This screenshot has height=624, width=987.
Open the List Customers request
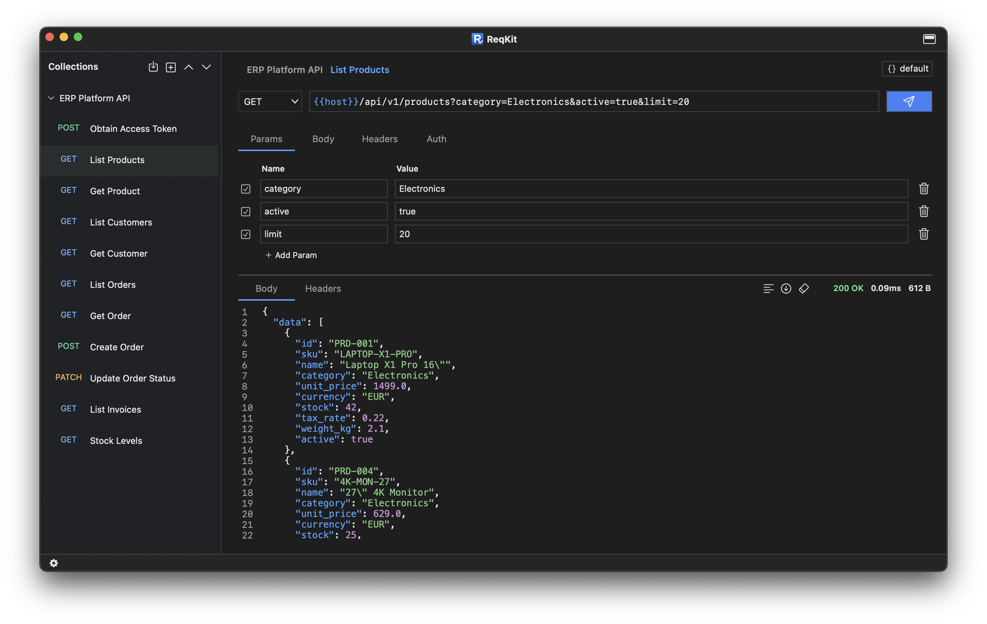click(x=129, y=222)
